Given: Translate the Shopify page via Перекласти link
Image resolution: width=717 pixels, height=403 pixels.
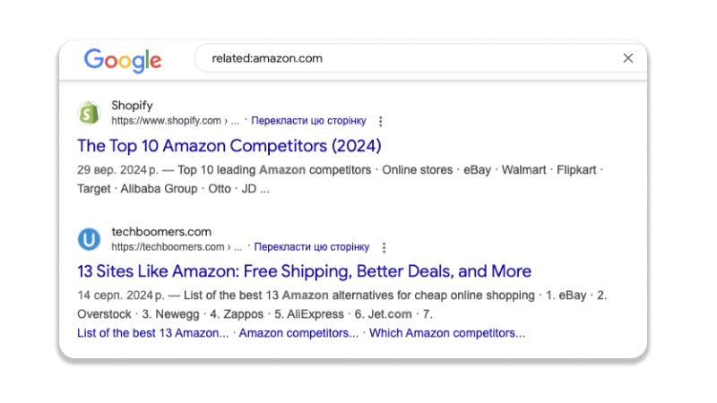Looking at the screenshot, I should [308, 121].
